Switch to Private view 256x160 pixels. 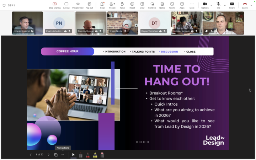78,5
